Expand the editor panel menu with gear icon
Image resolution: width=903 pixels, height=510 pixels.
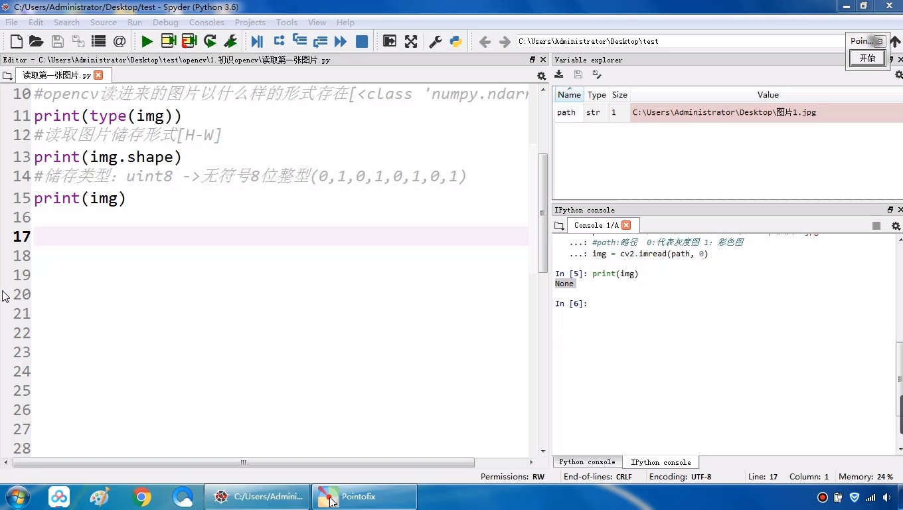click(x=542, y=76)
